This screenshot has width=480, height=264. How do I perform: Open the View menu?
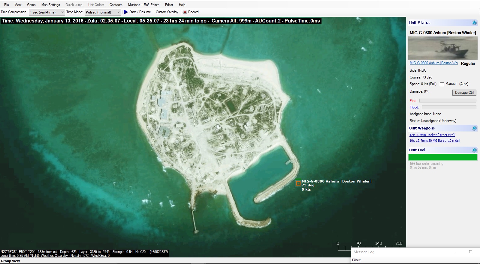tap(18, 5)
